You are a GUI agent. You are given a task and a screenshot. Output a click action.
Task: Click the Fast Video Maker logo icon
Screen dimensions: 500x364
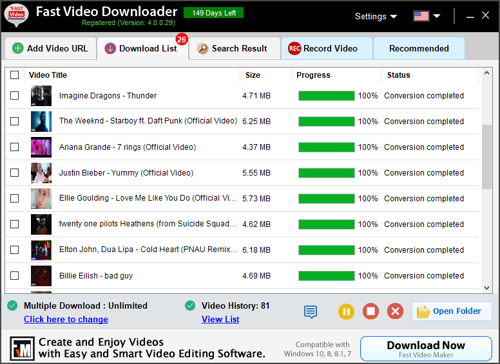[22, 349]
